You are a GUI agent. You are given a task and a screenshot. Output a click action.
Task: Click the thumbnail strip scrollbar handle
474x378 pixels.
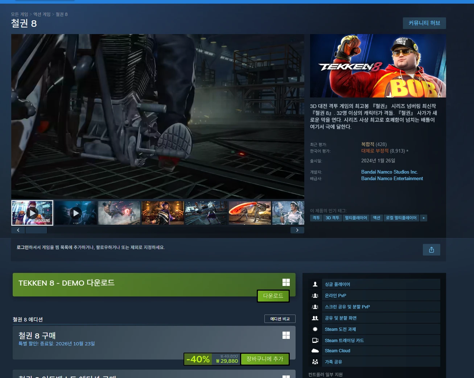36,230
